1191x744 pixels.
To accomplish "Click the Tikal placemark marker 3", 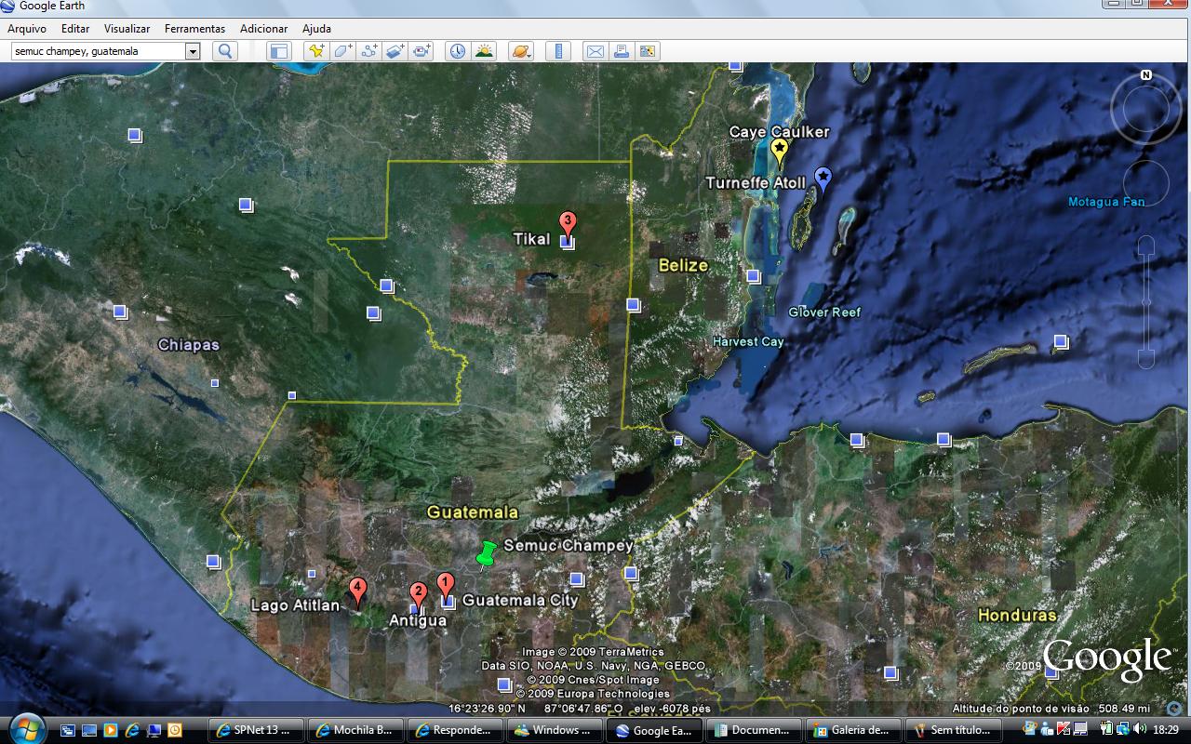I will coord(567,223).
